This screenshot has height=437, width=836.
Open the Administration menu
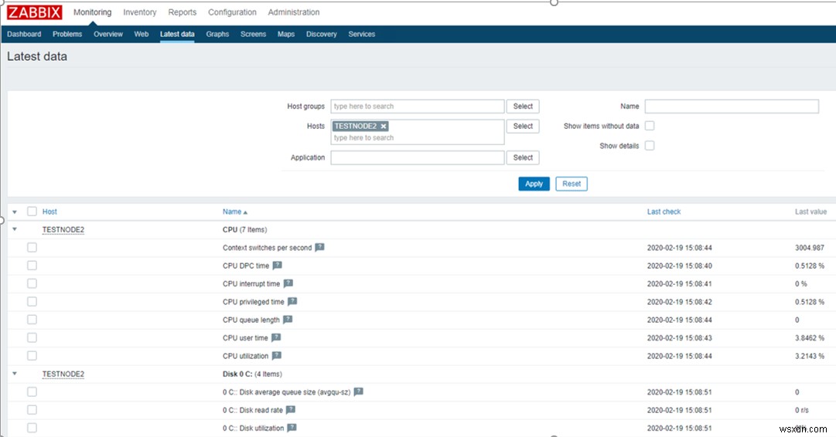[x=294, y=12]
